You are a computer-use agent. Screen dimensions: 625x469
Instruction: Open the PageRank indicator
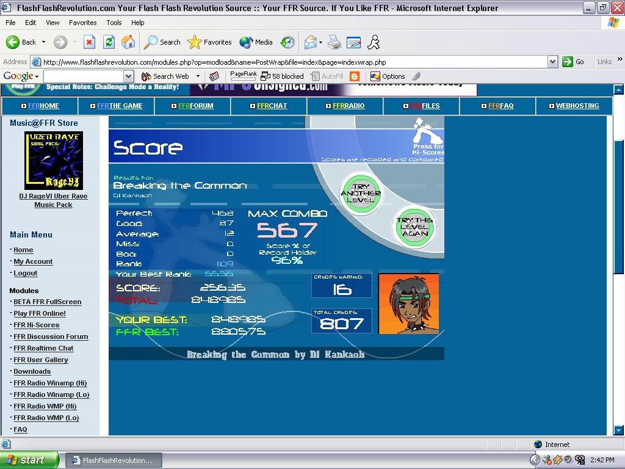(244, 76)
